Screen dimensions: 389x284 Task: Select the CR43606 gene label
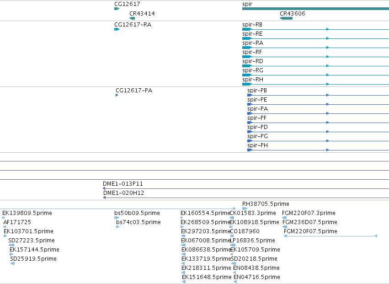pos(292,14)
